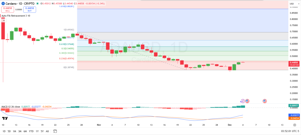Click the Auto Fib Retracement 3 10 legend
Screen dimensions: 301x135
[16, 16]
